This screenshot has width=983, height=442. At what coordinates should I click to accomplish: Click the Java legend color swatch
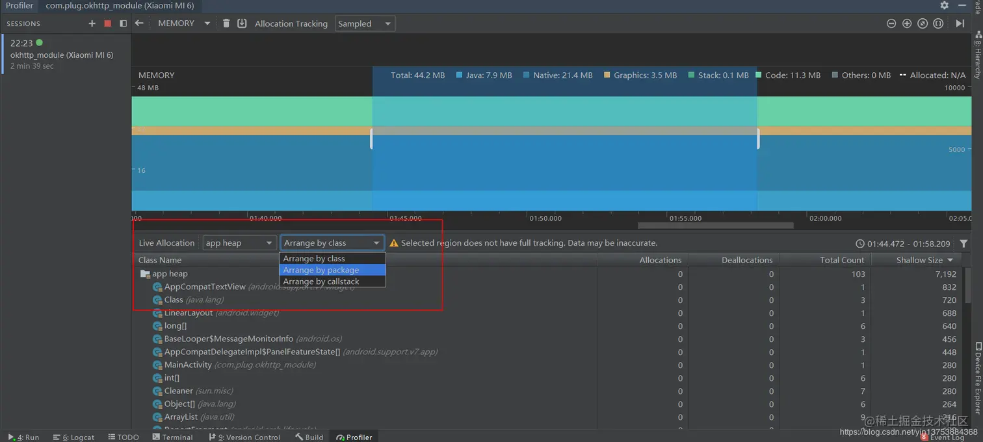pos(459,75)
